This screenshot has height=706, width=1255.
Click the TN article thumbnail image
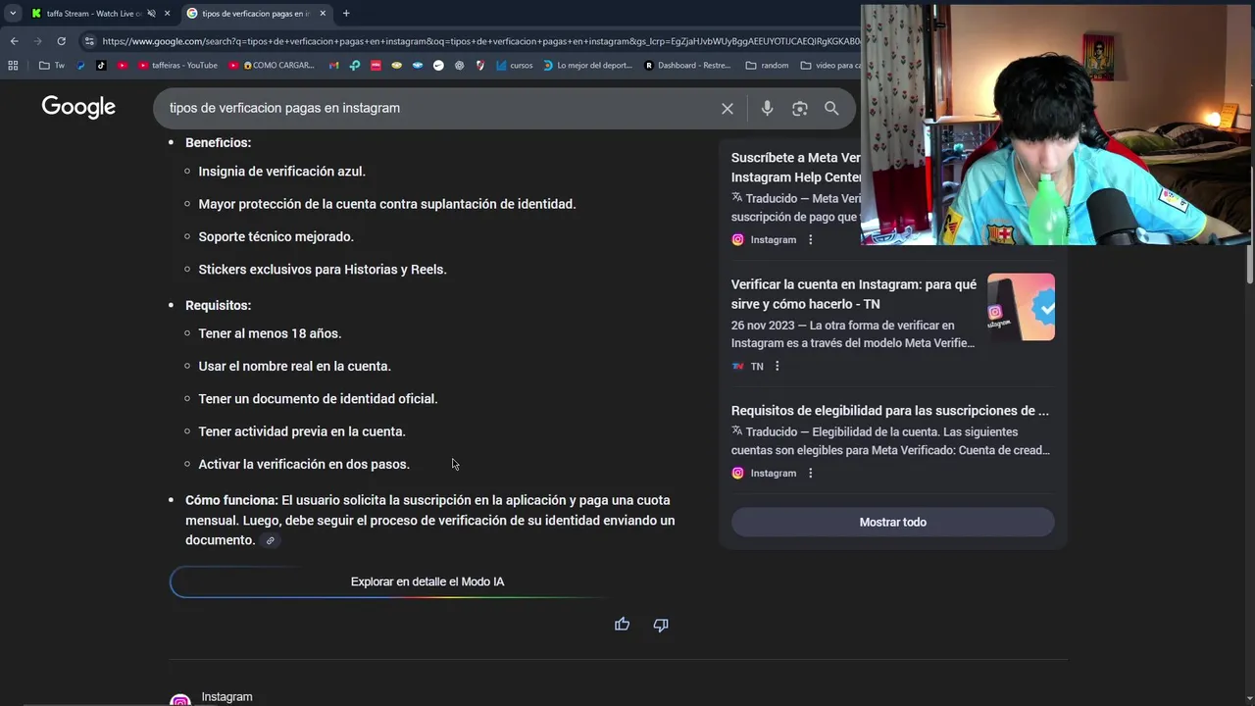[x=1021, y=307]
